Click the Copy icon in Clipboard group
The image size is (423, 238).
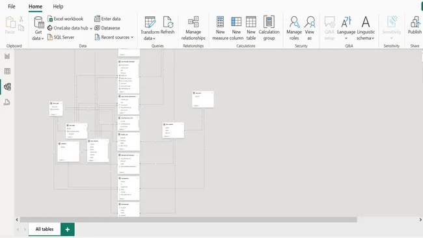click(21, 27)
